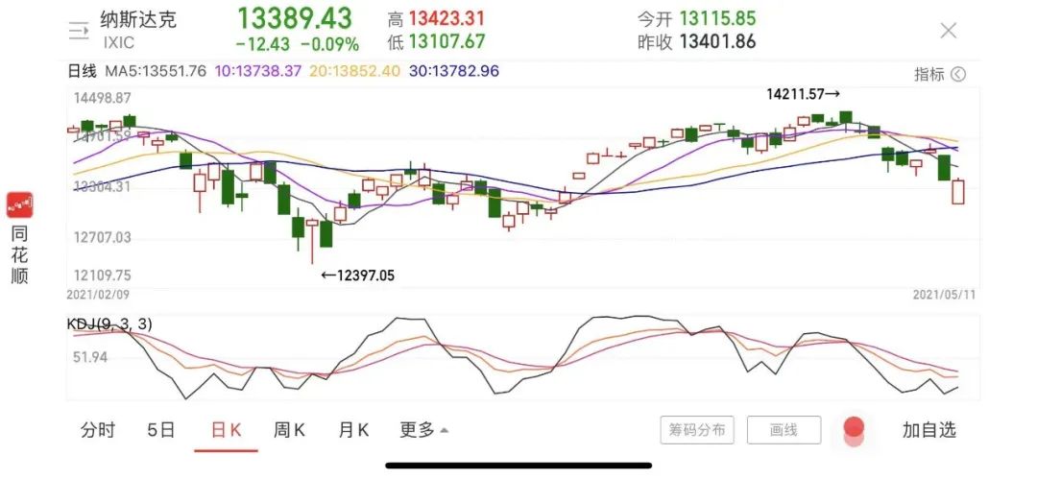Tap the 纳斯达克 index name

[x=138, y=19]
